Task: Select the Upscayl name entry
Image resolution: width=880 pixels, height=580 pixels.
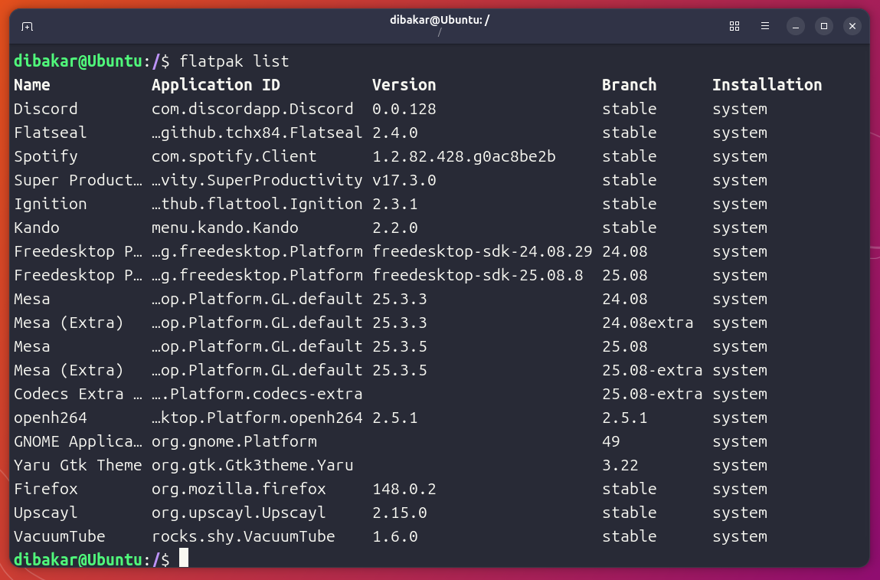Action: (x=45, y=513)
